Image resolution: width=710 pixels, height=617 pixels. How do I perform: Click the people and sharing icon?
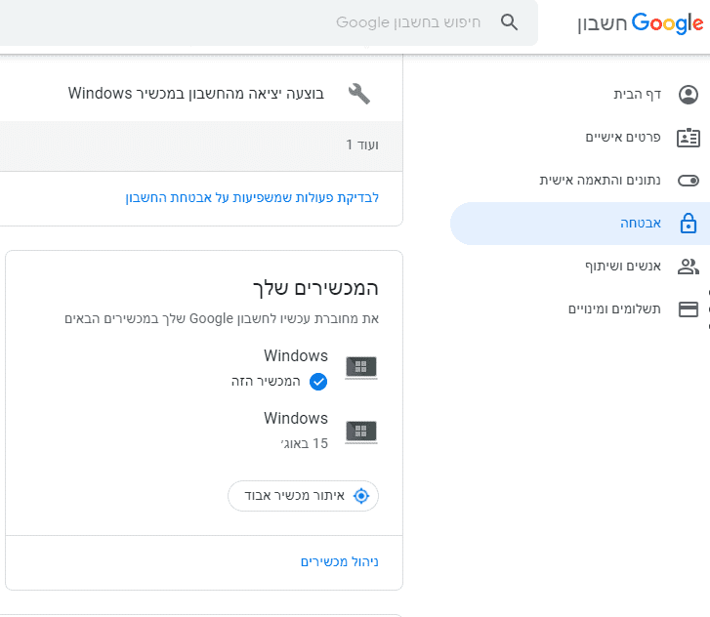(689, 267)
